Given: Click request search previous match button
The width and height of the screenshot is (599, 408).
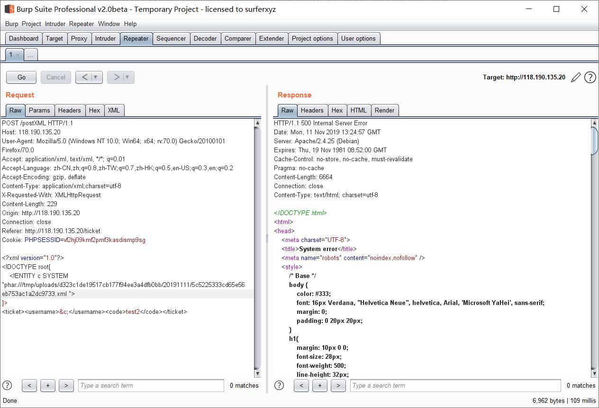Looking at the screenshot, I should click(x=29, y=385).
